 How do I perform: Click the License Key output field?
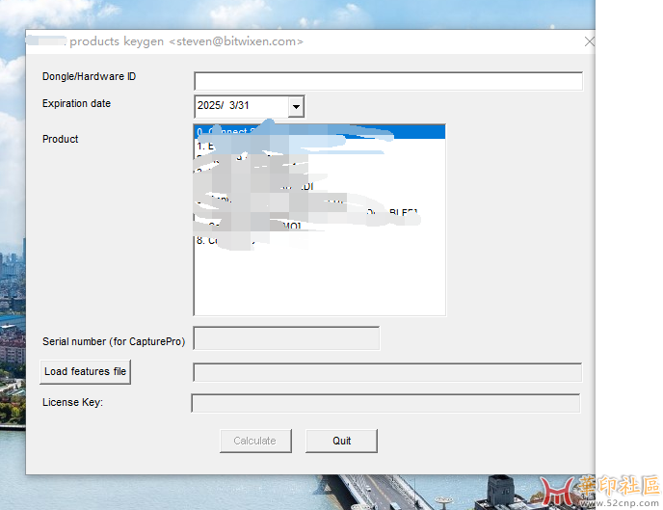[385, 403]
